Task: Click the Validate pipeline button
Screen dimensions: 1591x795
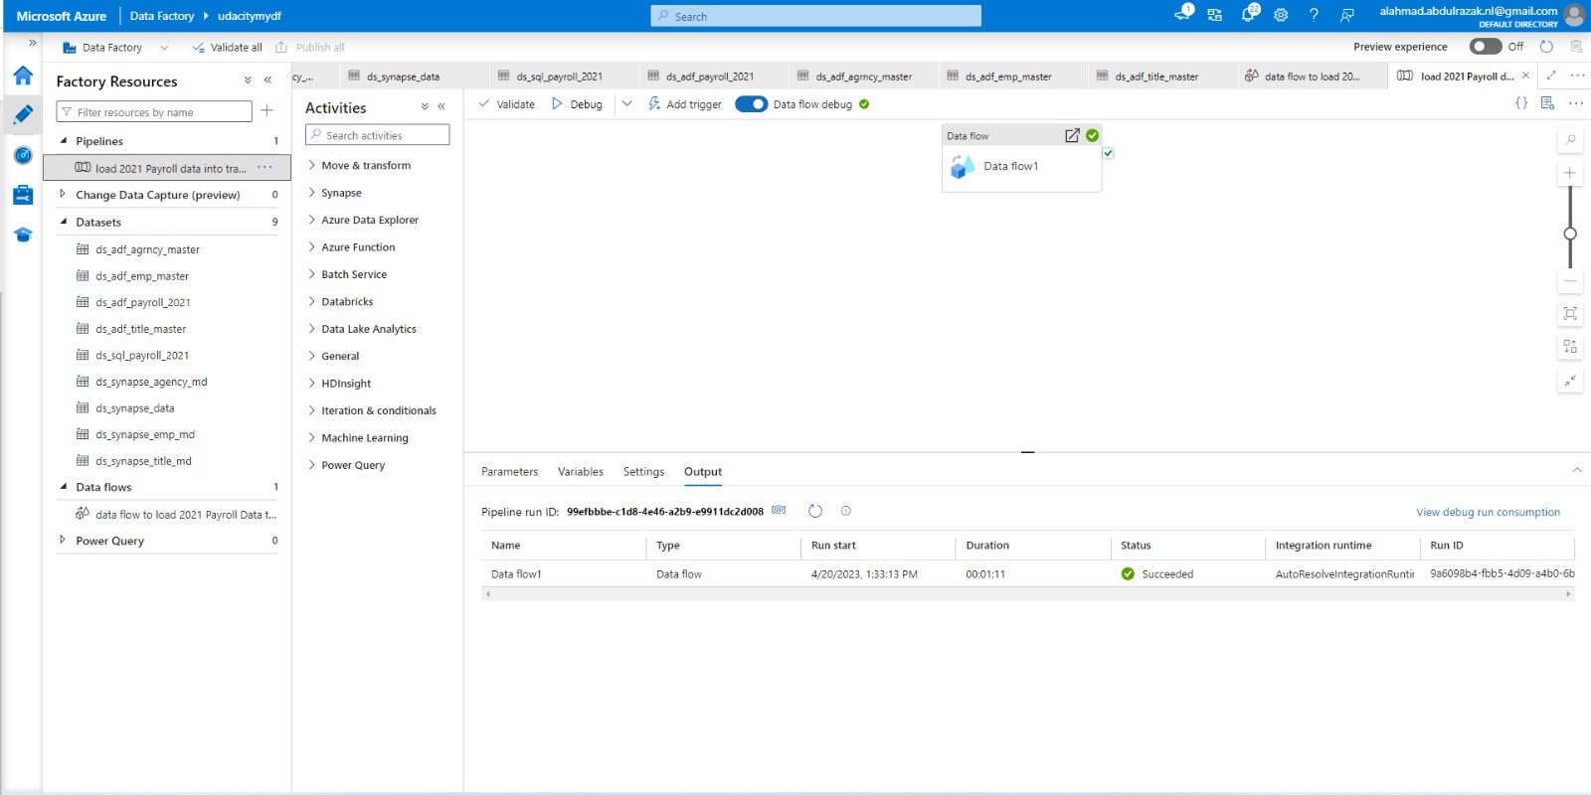Action: pos(506,104)
